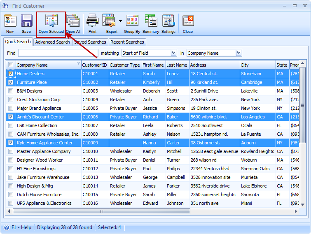Click the New customer toolbar icon

10,23
